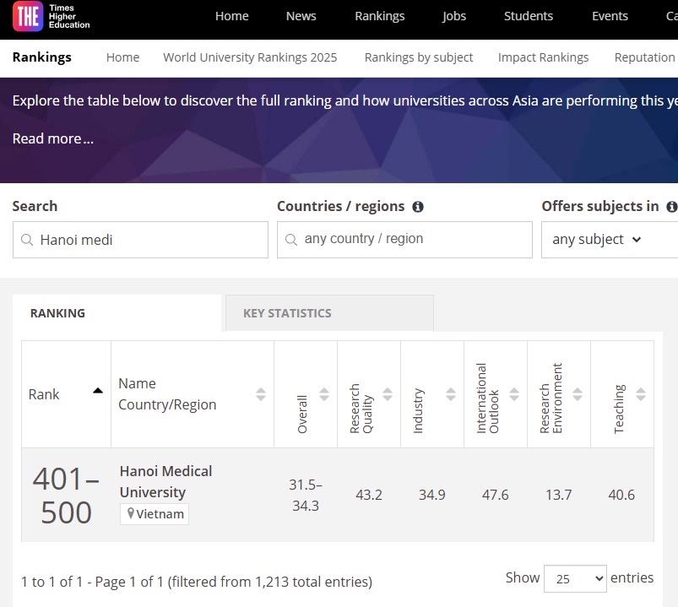Click the magnifier icon in the country field

click(x=291, y=240)
